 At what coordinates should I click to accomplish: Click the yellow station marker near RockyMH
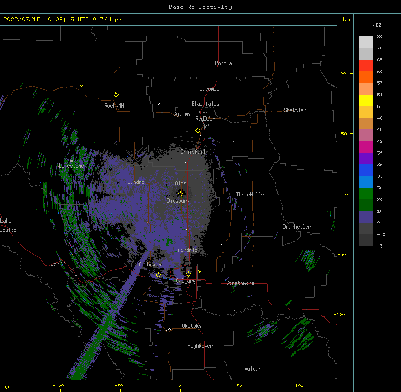[x=116, y=95]
